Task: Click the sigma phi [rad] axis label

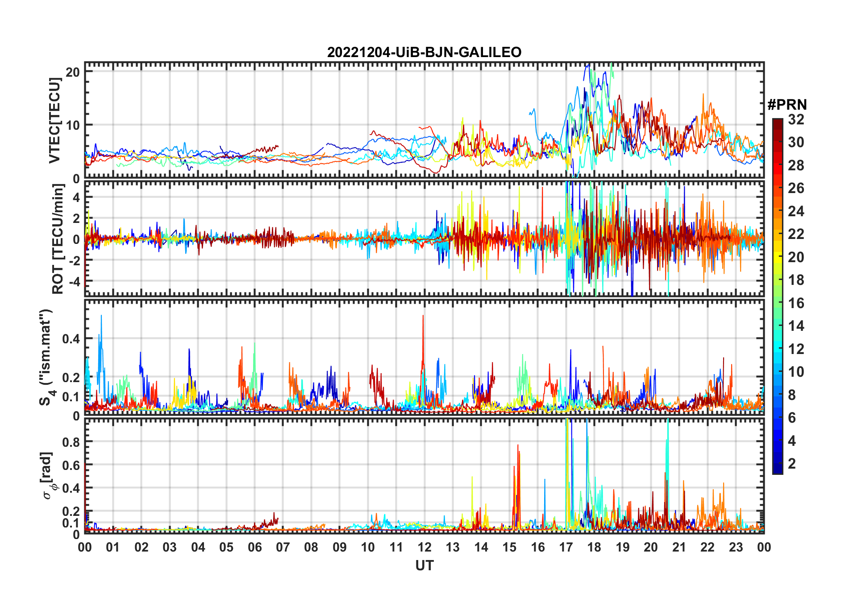Action: coord(49,476)
